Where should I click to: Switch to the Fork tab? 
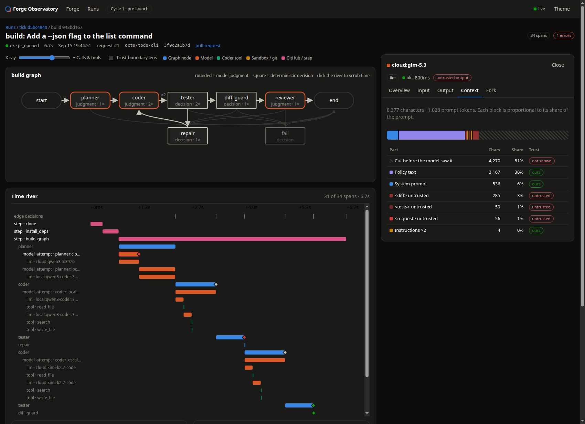point(491,90)
